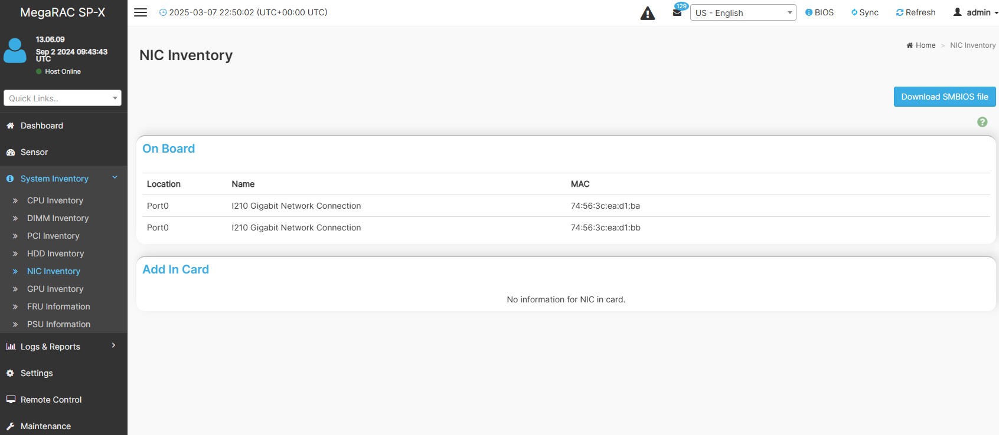Click the MegaRAC SP-X logo title
999x435 pixels.
click(x=63, y=12)
